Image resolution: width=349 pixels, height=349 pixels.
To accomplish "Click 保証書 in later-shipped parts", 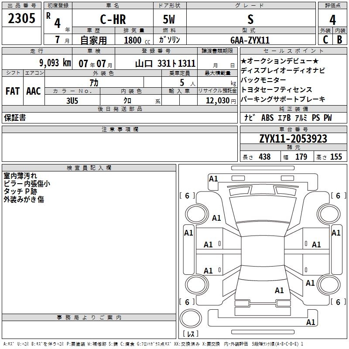I will point(15,118).
